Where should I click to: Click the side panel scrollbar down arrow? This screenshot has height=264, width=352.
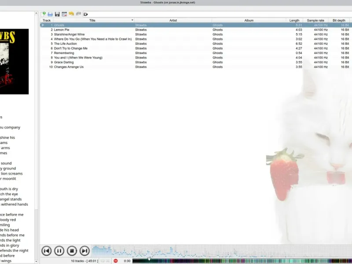36,261
